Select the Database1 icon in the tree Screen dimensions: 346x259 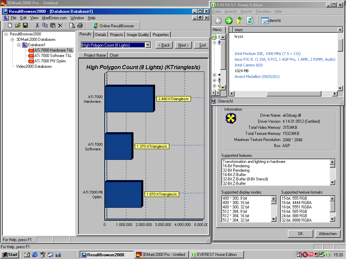click(25, 45)
